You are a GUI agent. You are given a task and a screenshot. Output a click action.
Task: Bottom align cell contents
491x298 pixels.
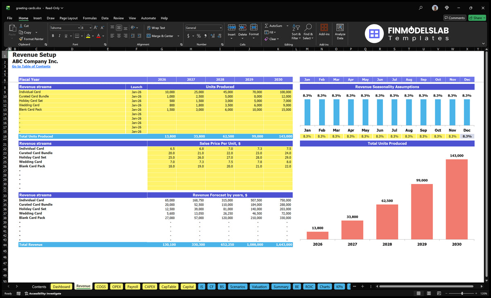pyautogui.click(x=125, y=28)
